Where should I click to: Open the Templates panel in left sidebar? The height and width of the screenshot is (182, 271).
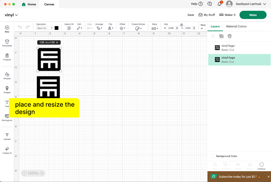pyautogui.click(x=7, y=42)
